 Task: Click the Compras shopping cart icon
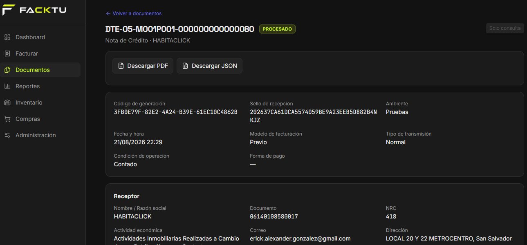tap(7, 119)
